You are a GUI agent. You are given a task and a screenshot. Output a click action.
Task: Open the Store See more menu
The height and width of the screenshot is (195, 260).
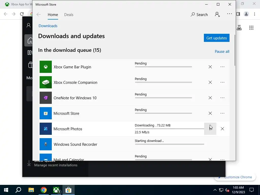(230, 14)
